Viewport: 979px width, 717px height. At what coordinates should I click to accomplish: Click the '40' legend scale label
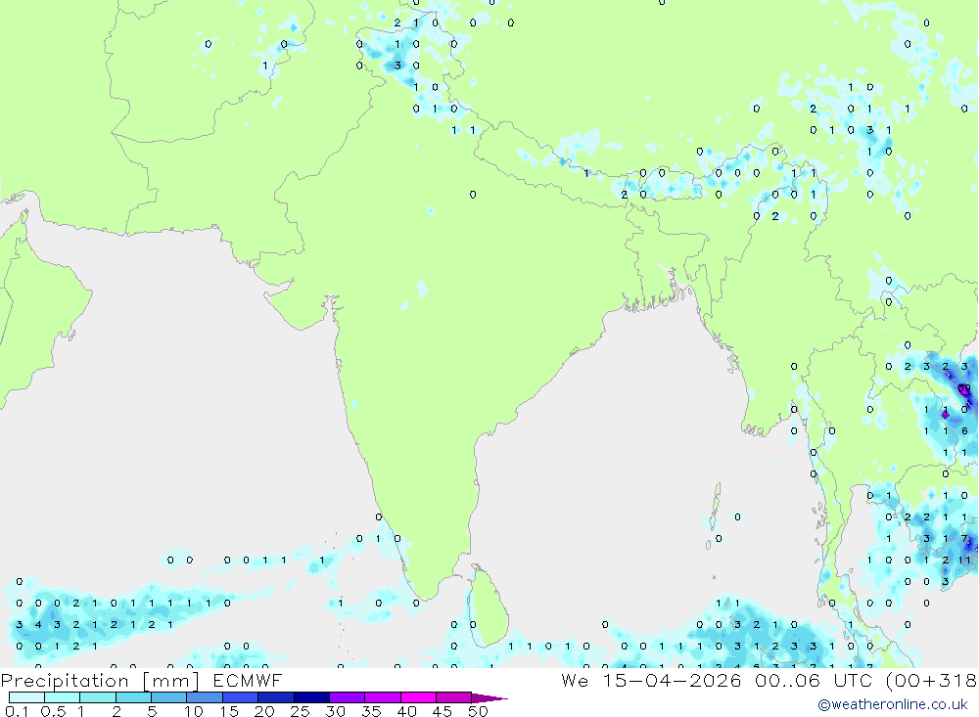[x=407, y=711]
